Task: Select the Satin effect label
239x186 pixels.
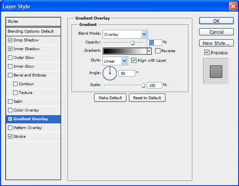Action: click(18, 102)
